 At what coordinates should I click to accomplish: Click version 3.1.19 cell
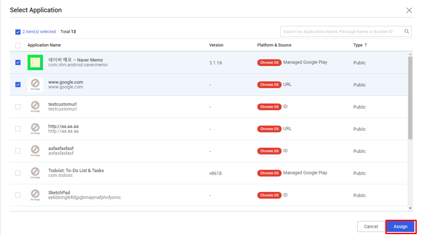pyautogui.click(x=215, y=63)
